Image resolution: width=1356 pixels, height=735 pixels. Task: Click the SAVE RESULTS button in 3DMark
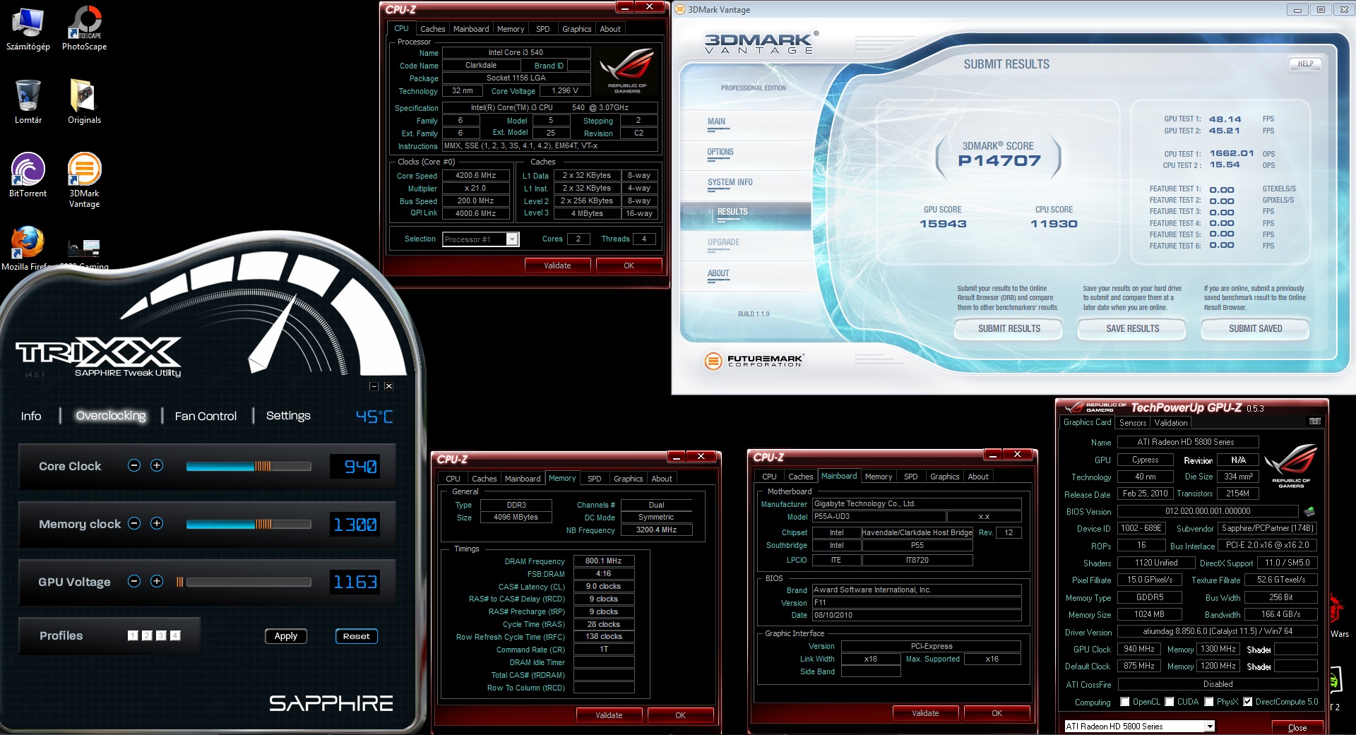[x=1132, y=328]
